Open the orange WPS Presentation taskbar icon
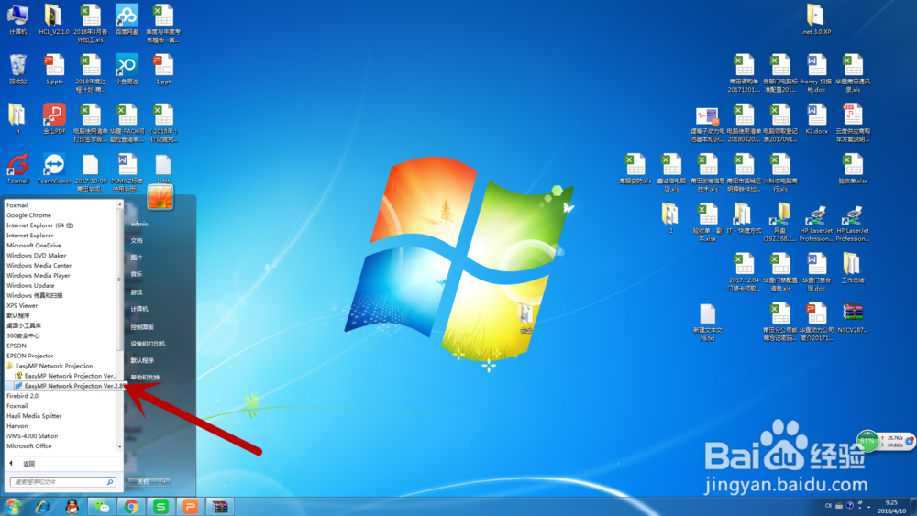This screenshot has height=516, width=917. [x=190, y=507]
